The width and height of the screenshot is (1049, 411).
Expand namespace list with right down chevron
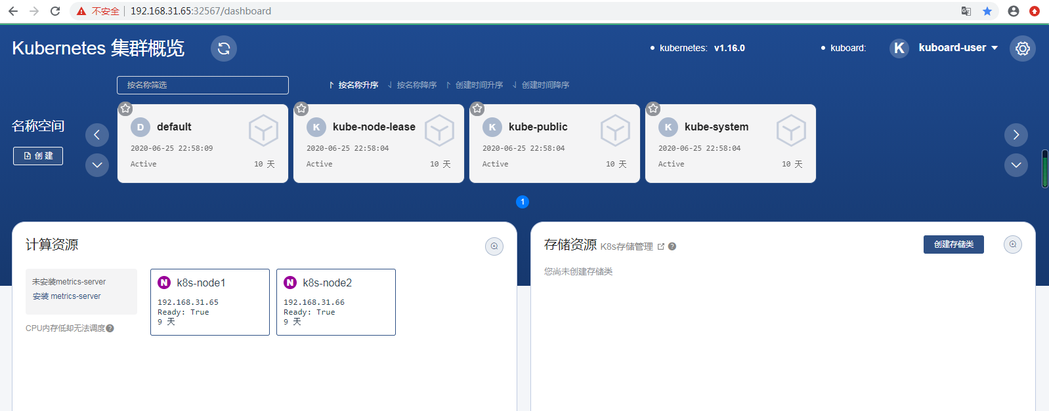tap(1016, 165)
